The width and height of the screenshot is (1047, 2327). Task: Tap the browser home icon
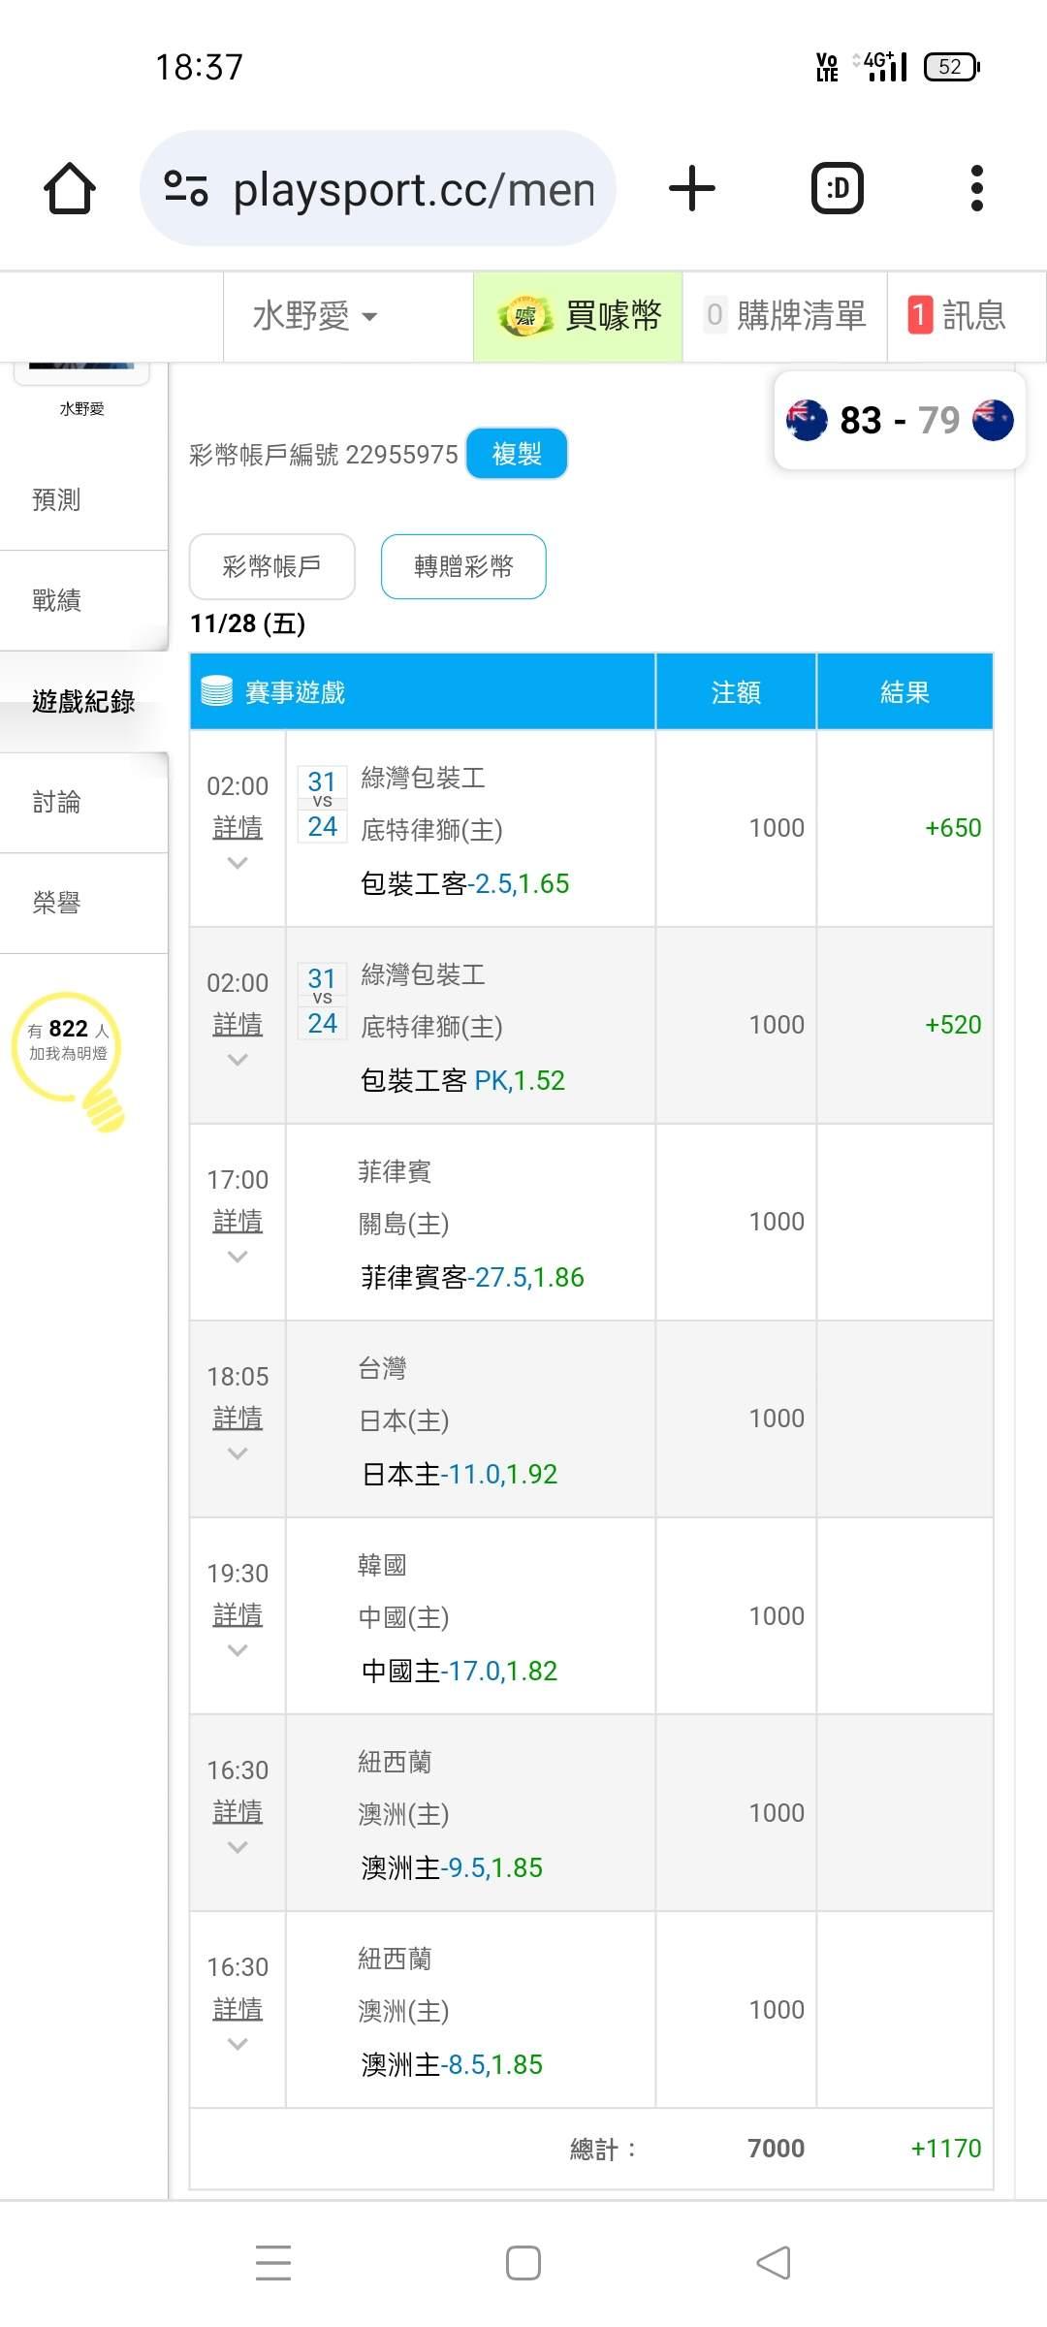click(70, 188)
